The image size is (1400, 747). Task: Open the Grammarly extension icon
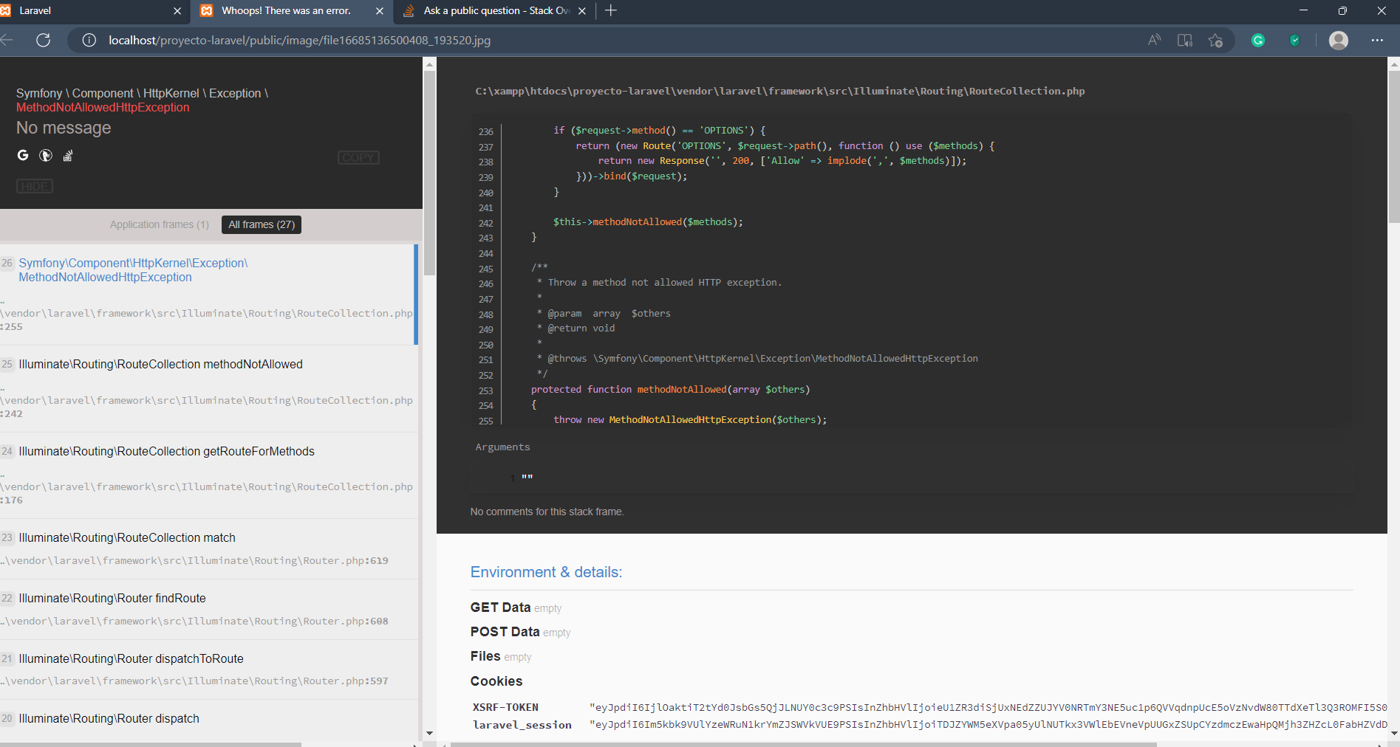click(x=1258, y=40)
